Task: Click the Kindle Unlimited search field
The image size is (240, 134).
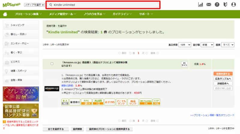Action: (x=103, y=5)
